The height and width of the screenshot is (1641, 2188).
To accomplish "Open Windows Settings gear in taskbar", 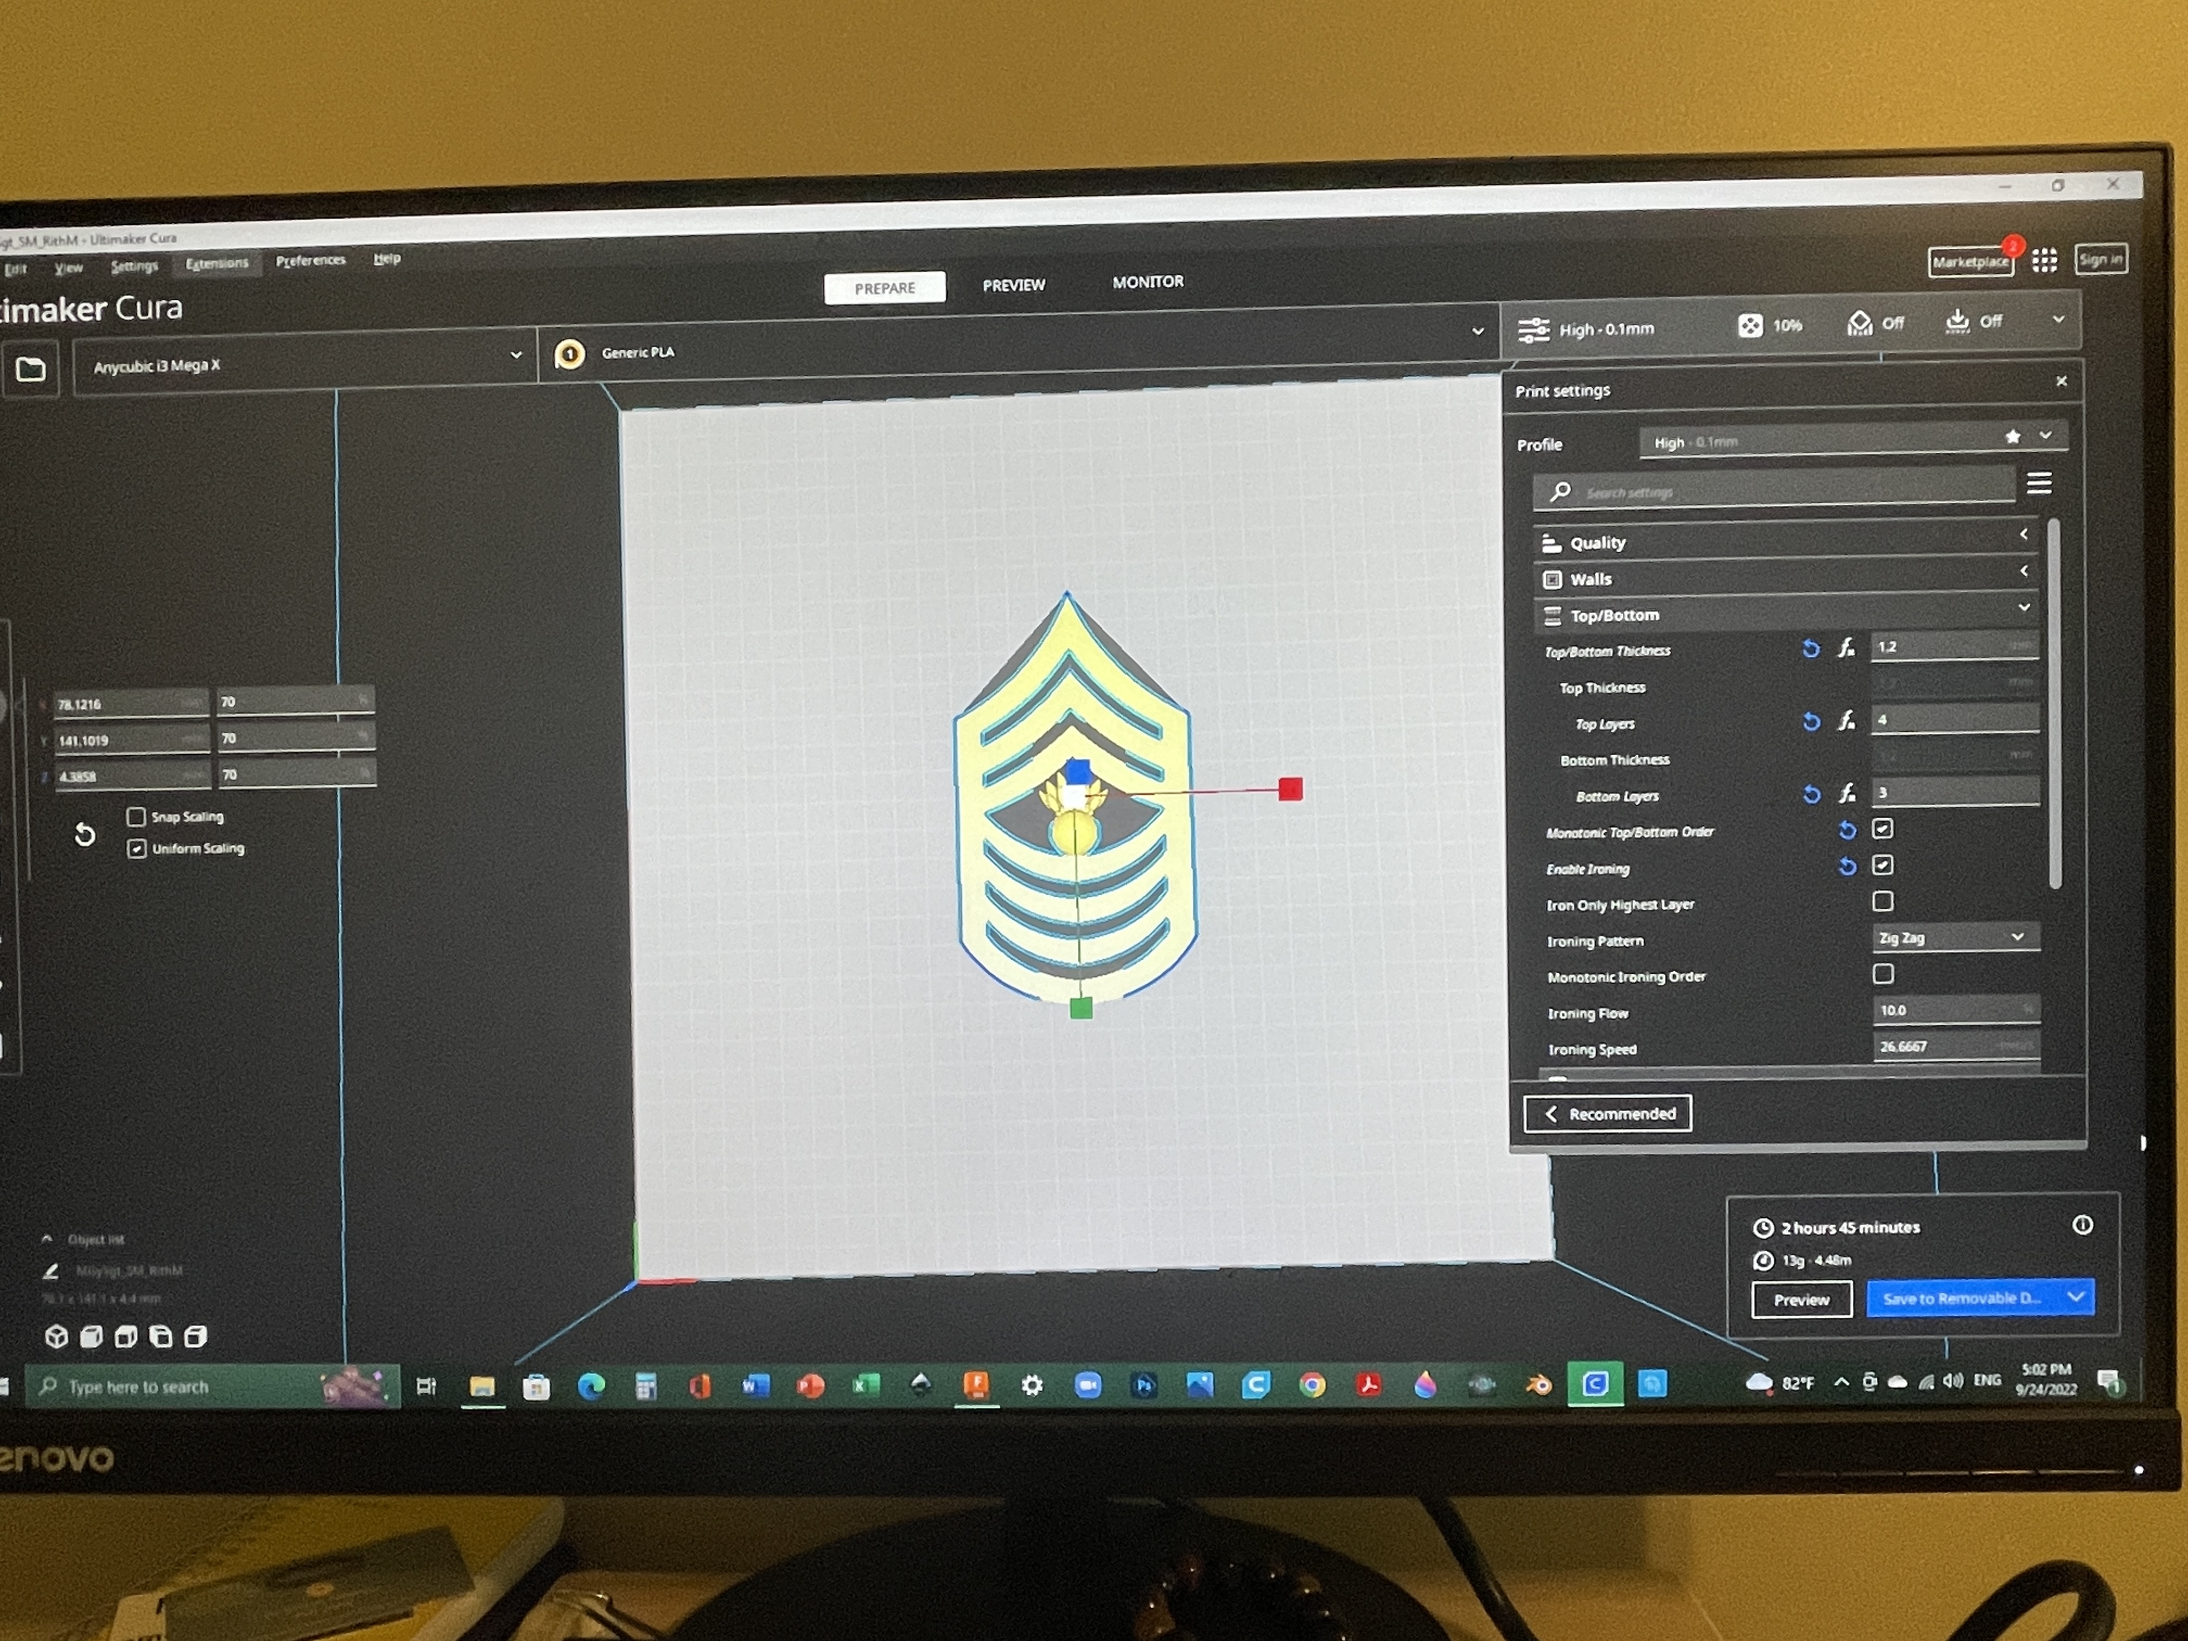I will [1032, 1386].
